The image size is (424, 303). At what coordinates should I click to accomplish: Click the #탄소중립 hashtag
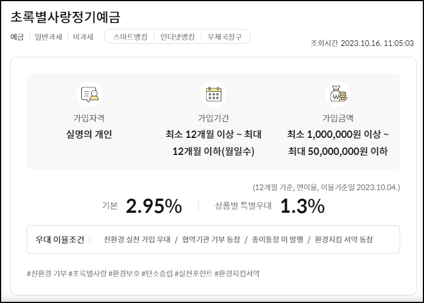point(157,273)
